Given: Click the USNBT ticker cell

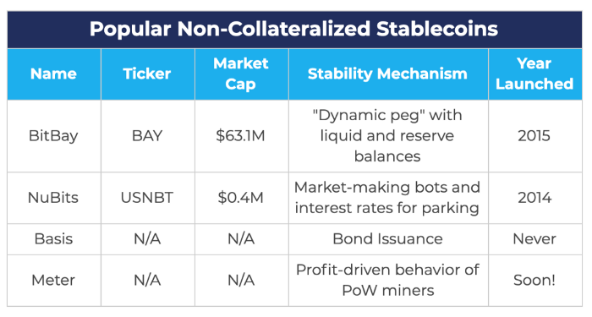Looking at the screenshot, I should pyautogui.click(x=147, y=198).
